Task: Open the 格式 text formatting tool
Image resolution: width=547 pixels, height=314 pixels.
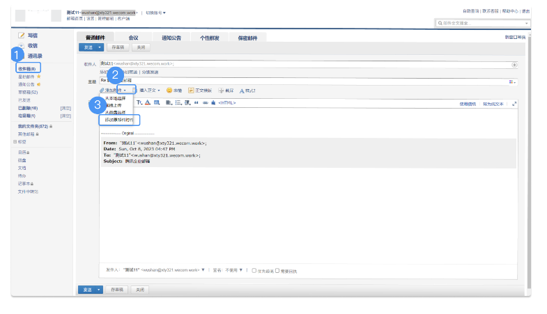Action: pos(242,91)
